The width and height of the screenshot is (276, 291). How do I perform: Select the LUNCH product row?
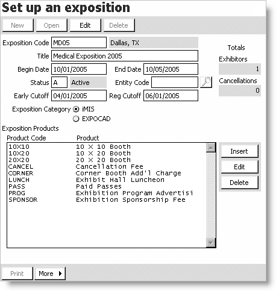pos(107,180)
